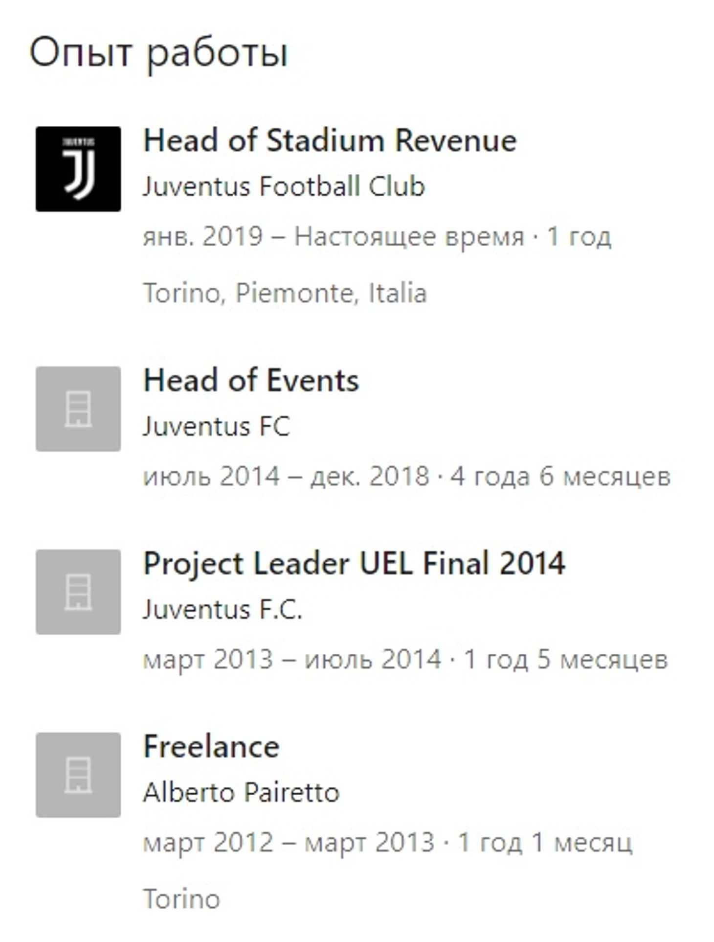
Task: Open the Head of Events job title
Action: pos(251,380)
